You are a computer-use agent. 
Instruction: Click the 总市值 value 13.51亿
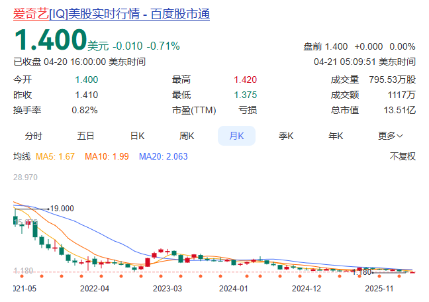point(400,111)
